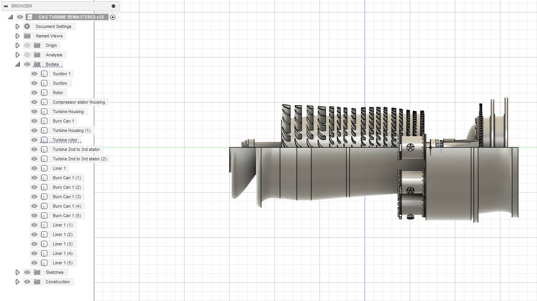Select the Suction 1 body icon
The height and width of the screenshot is (301, 537).
click(44, 74)
